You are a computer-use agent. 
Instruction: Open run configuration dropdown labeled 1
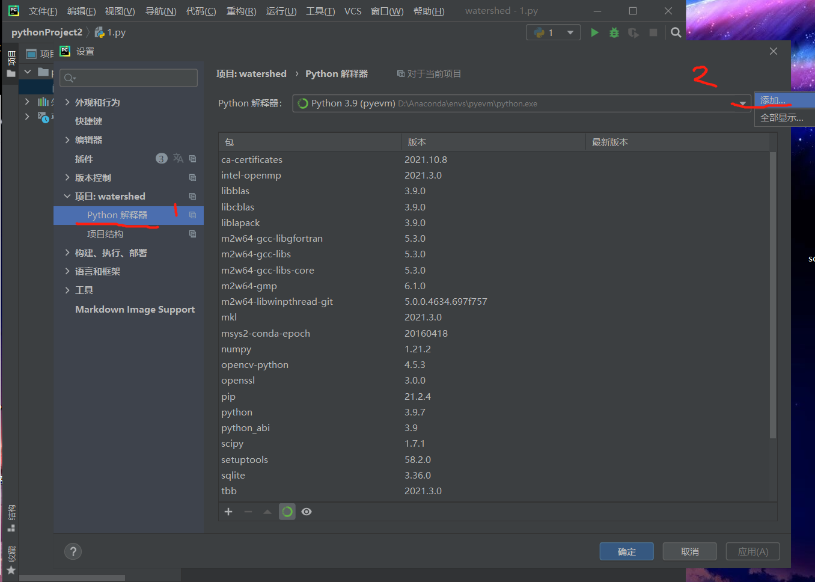554,32
